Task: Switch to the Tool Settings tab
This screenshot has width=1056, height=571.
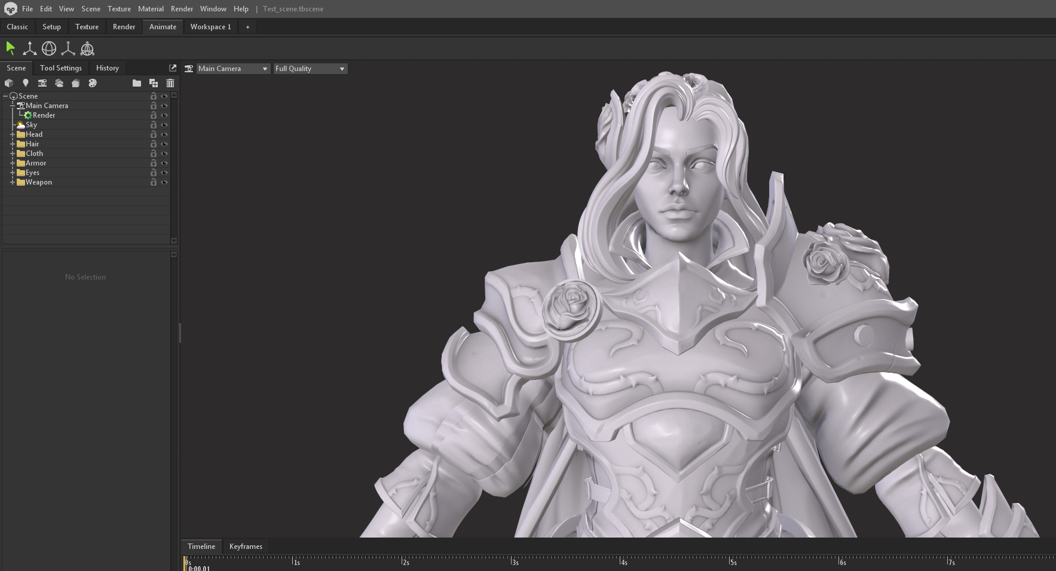Action: [61, 68]
